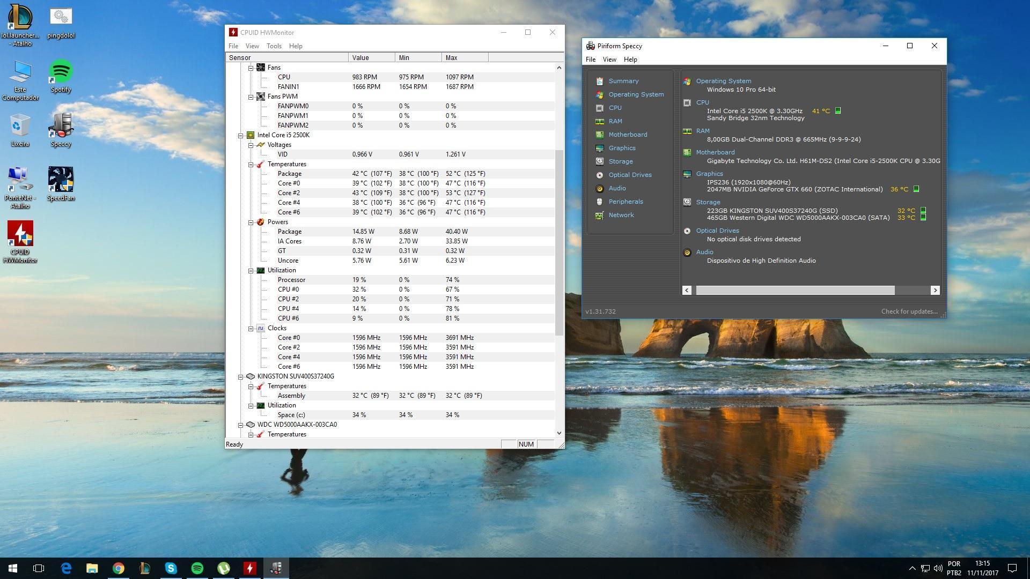Open Lixeira recycle bin
Image resolution: width=1030 pixels, height=579 pixels.
20,130
